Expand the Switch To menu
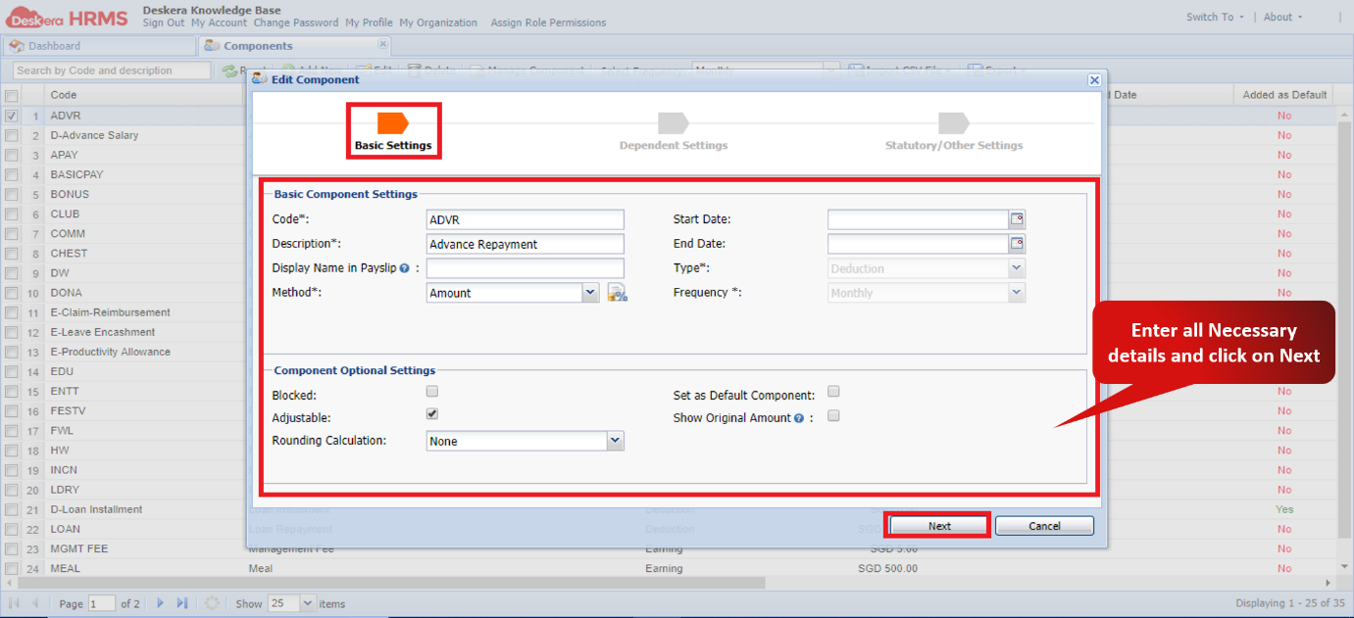This screenshot has width=1354, height=618. tap(1214, 17)
